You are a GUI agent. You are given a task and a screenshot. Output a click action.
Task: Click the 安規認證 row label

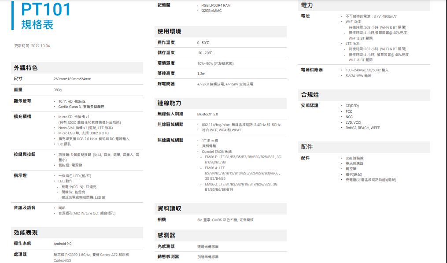click(x=309, y=106)
